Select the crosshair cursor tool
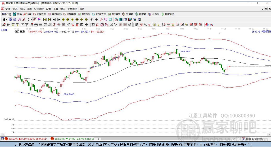This screenshot has height=147, width=271. coord(97,20)
